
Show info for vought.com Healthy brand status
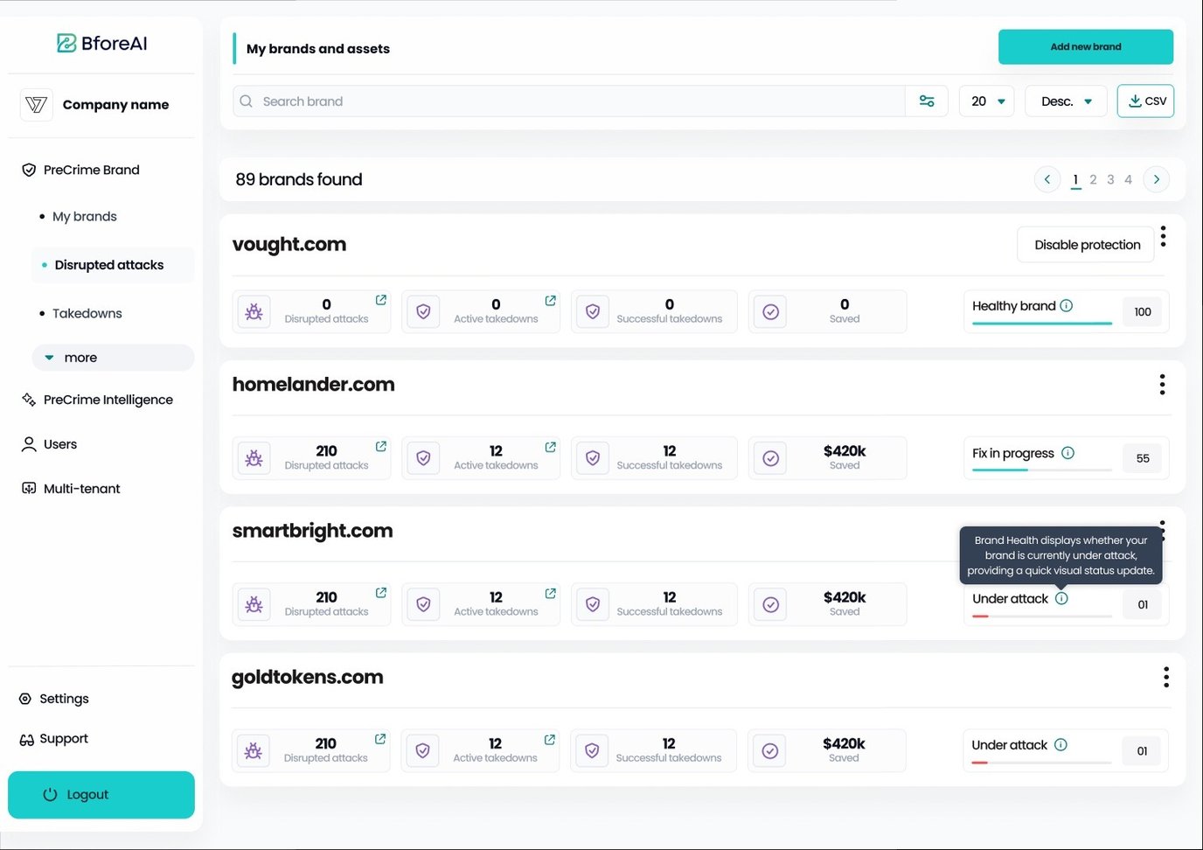click(1067, 306)
